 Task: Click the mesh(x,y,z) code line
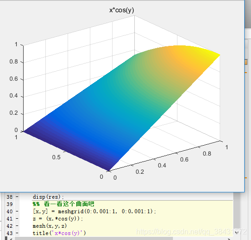[x=49, y=226]
